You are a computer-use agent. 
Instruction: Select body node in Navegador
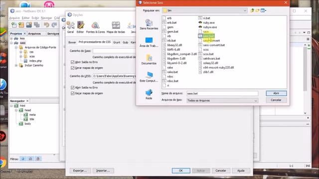coord(25,124)
